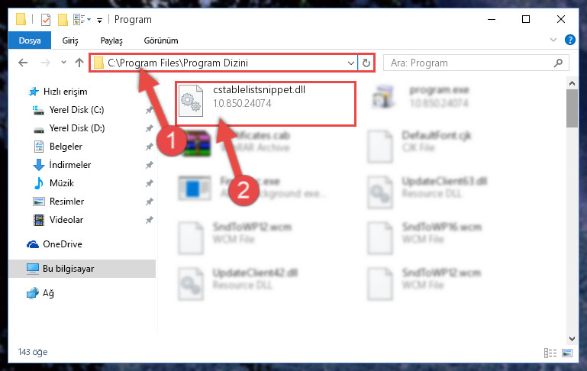The height and width of the screenshot is (371, 587).
Task: Refresh the current folder view
Action: [366, 63]
